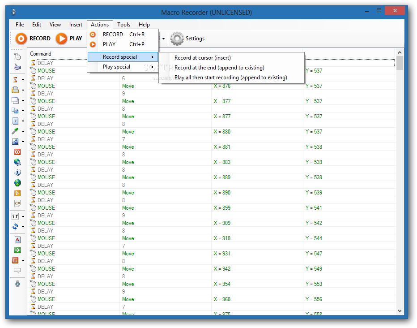Select the MOUSE row with X = 931
The width and height of the screenshot is (417, 328).
211,254
